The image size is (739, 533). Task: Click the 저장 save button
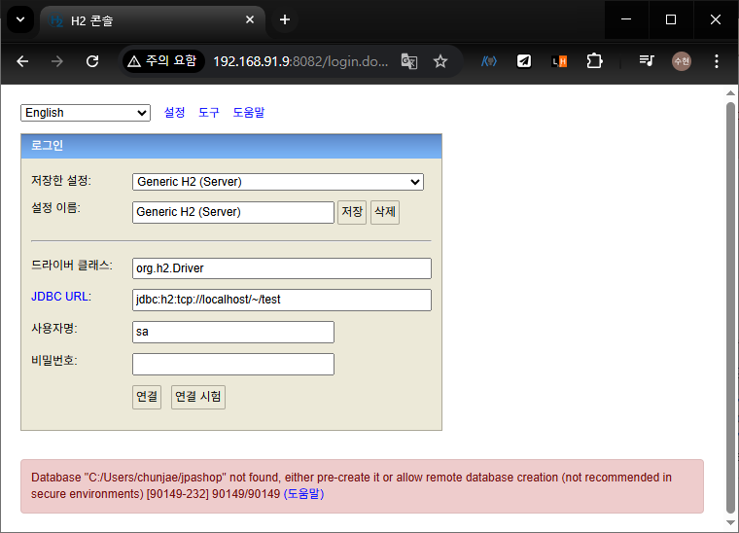click(352, 212)
